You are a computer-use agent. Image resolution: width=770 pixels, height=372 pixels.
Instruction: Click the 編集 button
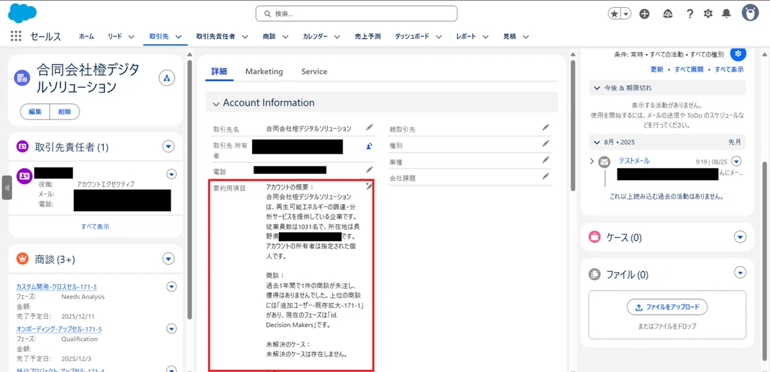point(35,112)
